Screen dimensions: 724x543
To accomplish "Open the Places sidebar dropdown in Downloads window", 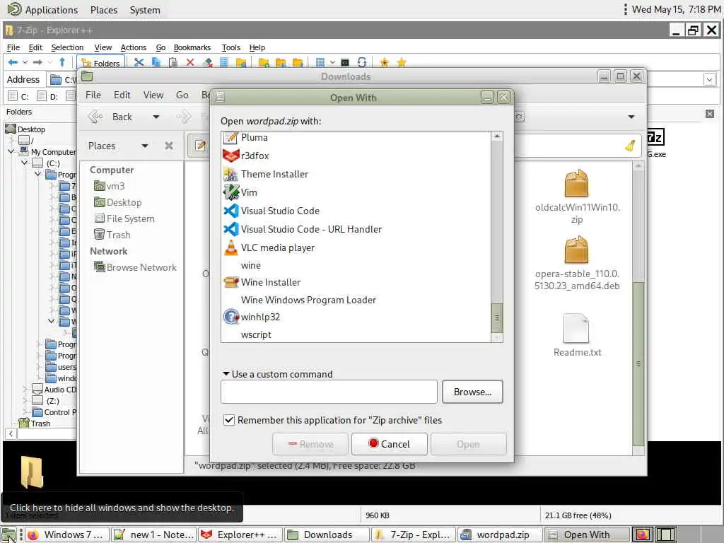I will pos(144,146).
